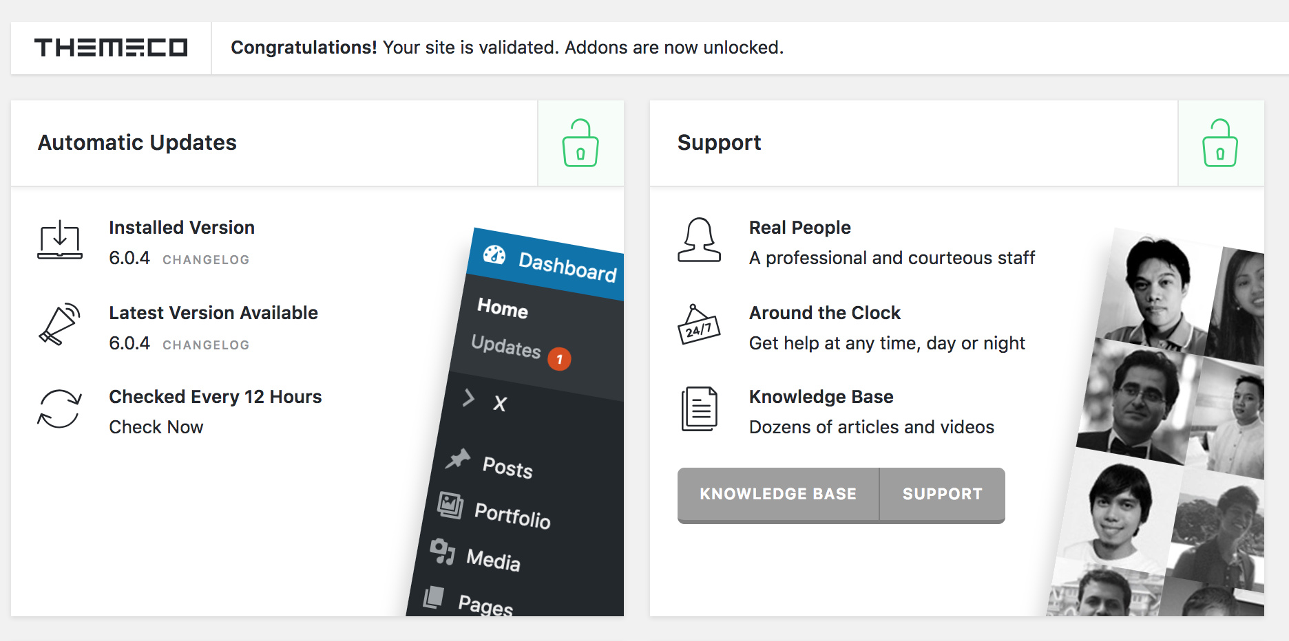Click the Support button
The image size is (1289, 641).
(943, 495)
